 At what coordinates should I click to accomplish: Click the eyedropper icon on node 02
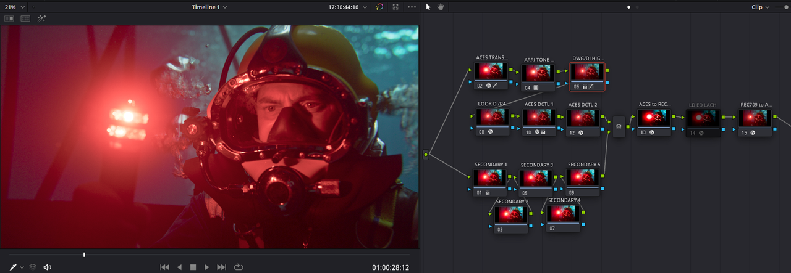pyautogui.click(x=496, y=85)
